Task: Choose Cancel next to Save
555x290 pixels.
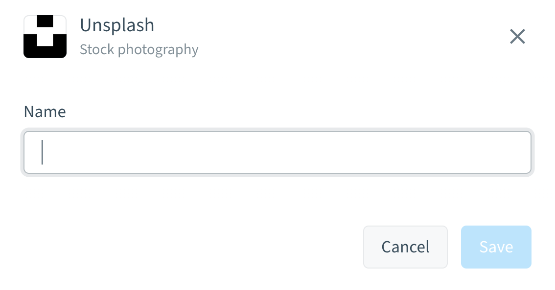Action: point(405,247)
